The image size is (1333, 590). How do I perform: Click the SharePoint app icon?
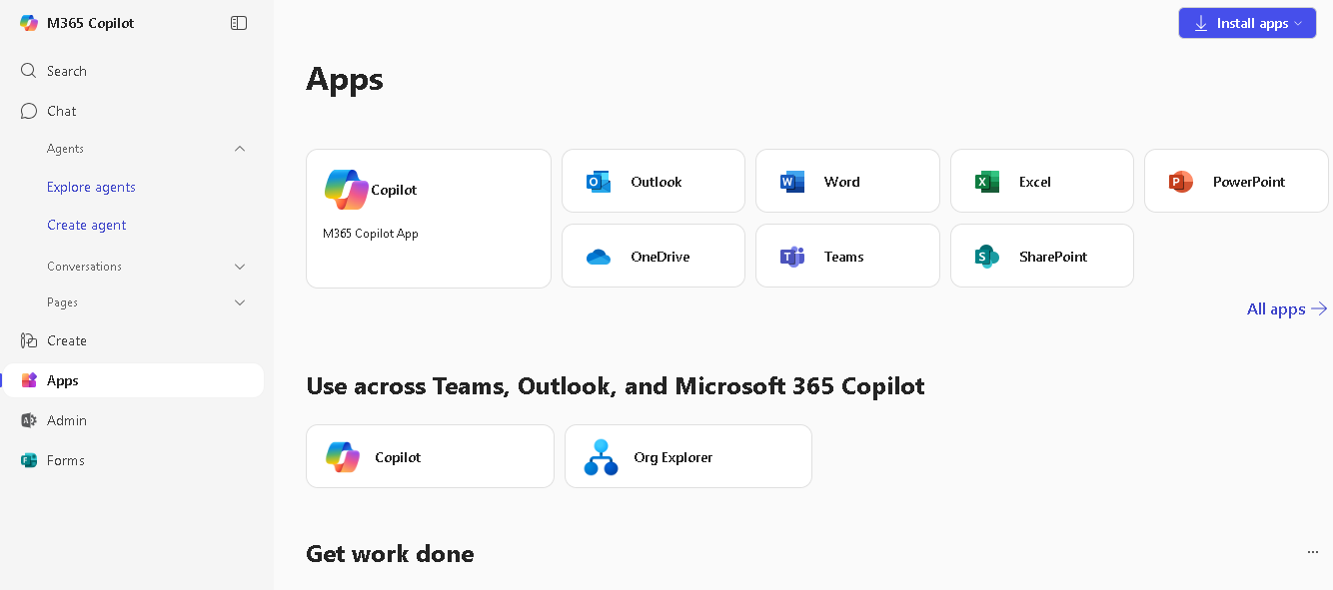coord(987,257)
